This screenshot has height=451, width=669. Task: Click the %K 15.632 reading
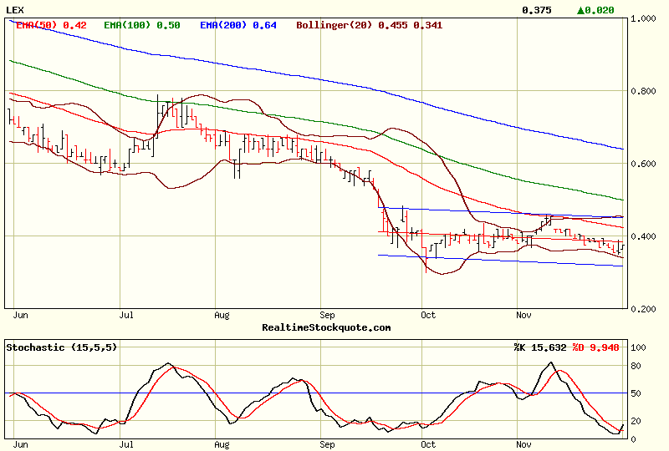(x=540, y=347)
